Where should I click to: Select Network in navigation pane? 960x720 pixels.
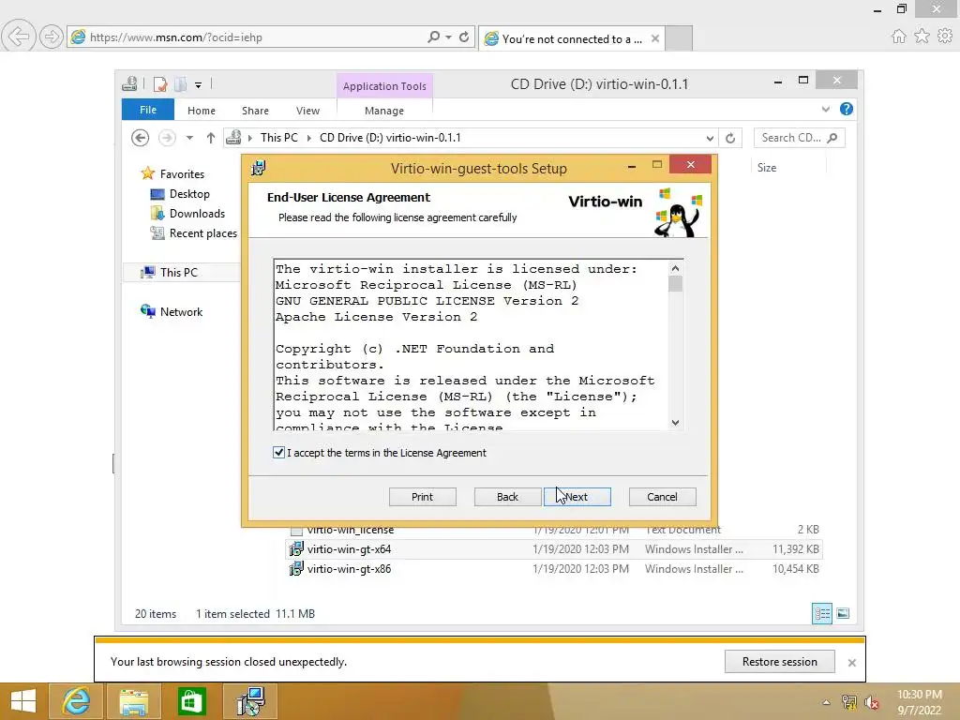tap(181, 311)
